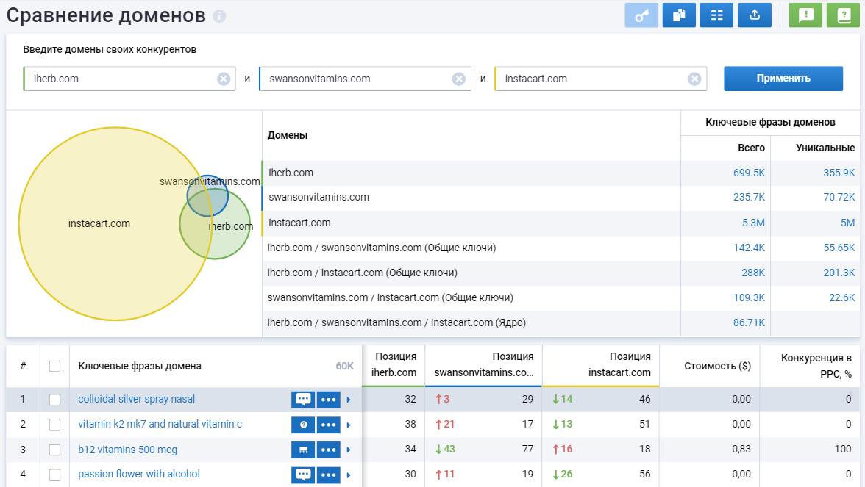Open keyword link b12 vitamins 500 mcg

coord(127,450)
